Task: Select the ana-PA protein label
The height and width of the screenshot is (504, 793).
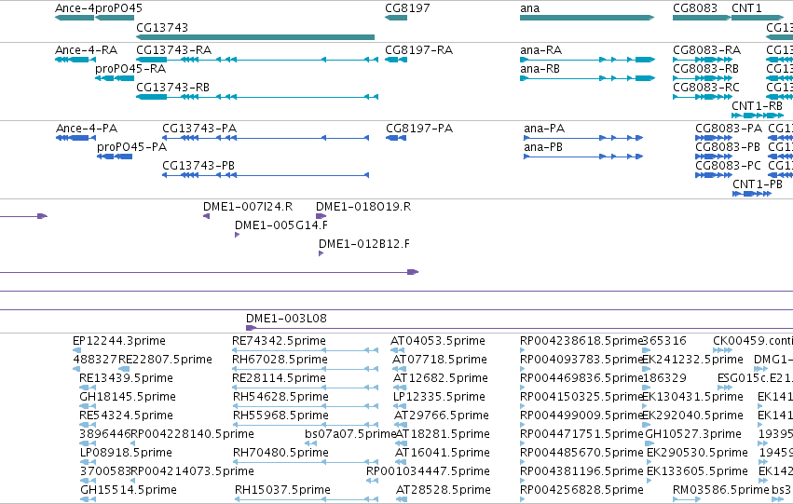Action: 544,129
